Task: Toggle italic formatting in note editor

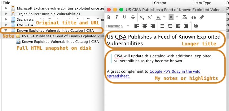Action: pos(117,17)
